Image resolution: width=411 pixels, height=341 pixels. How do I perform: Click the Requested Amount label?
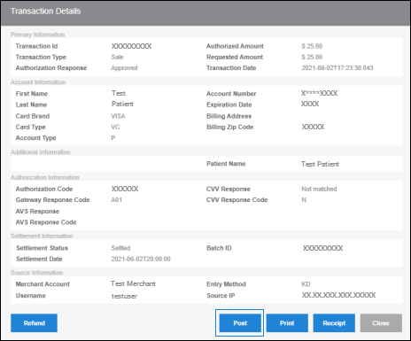click(235, 57)
